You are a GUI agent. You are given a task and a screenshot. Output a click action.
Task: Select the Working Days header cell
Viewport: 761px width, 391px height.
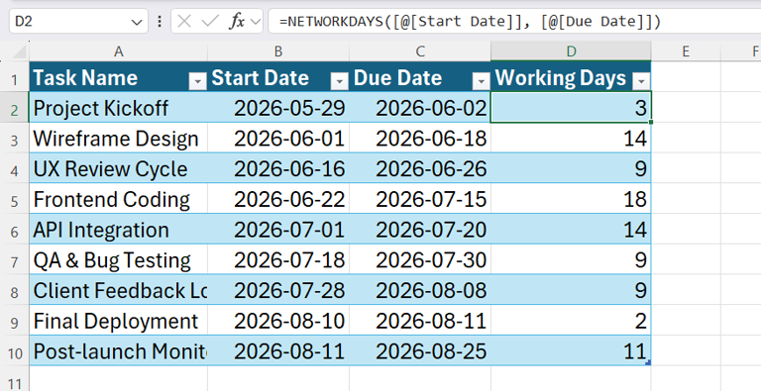pyautogui.click(x=571, y=77)
